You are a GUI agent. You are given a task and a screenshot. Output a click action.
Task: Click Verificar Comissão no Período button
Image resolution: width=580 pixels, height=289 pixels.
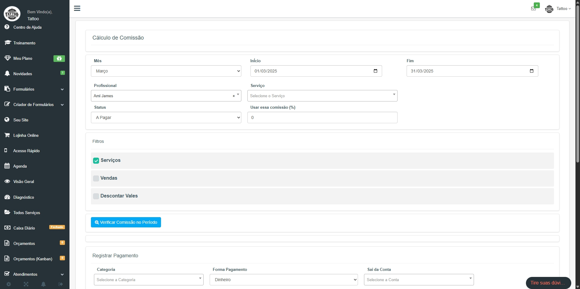pyautogui.click(x=126, y=222)
